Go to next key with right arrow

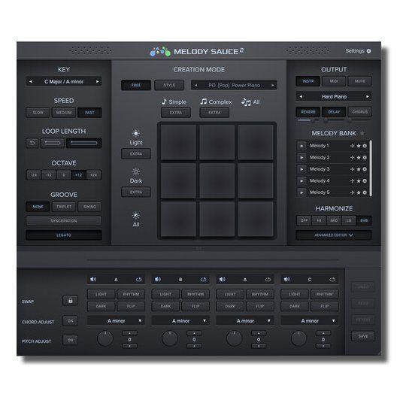click(97, 81)
